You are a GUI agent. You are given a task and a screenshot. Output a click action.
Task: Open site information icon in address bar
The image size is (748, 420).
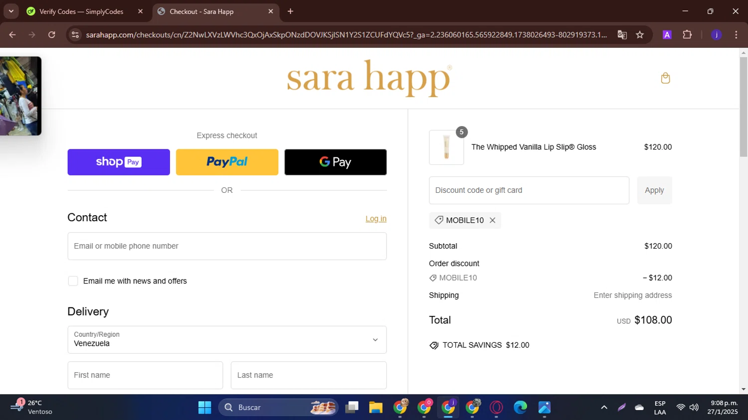[75, 35]
